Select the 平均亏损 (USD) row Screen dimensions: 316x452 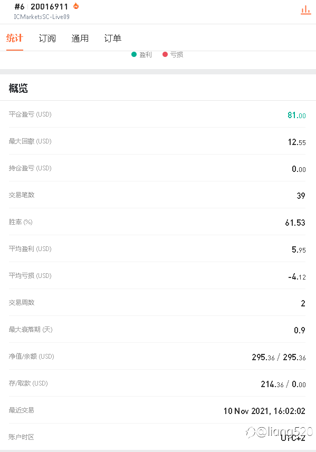[x=157, y=276]
